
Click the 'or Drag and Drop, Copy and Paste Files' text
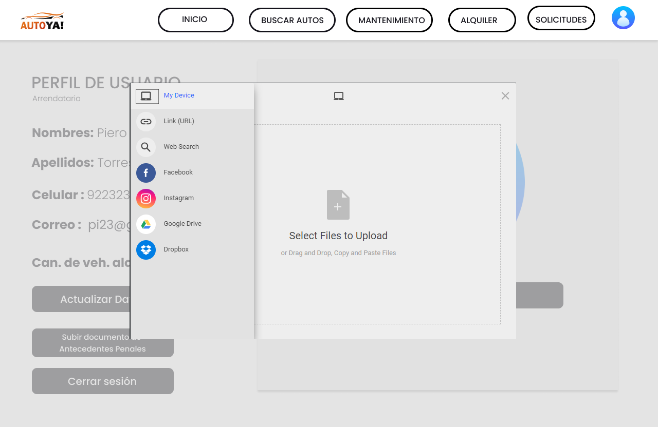click(338, 253)
